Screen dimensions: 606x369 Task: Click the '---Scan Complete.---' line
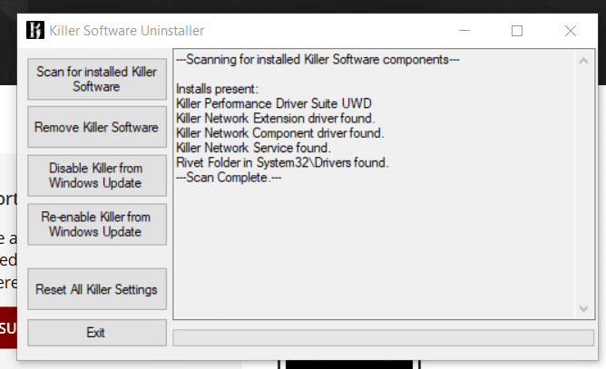(229, 178)
